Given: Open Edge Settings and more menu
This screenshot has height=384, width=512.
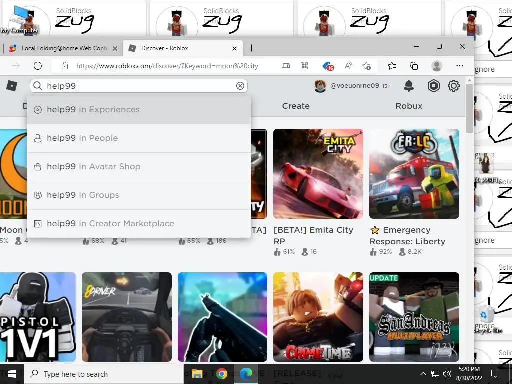Looking at the screenshot, I should click(x=460, y=66).
